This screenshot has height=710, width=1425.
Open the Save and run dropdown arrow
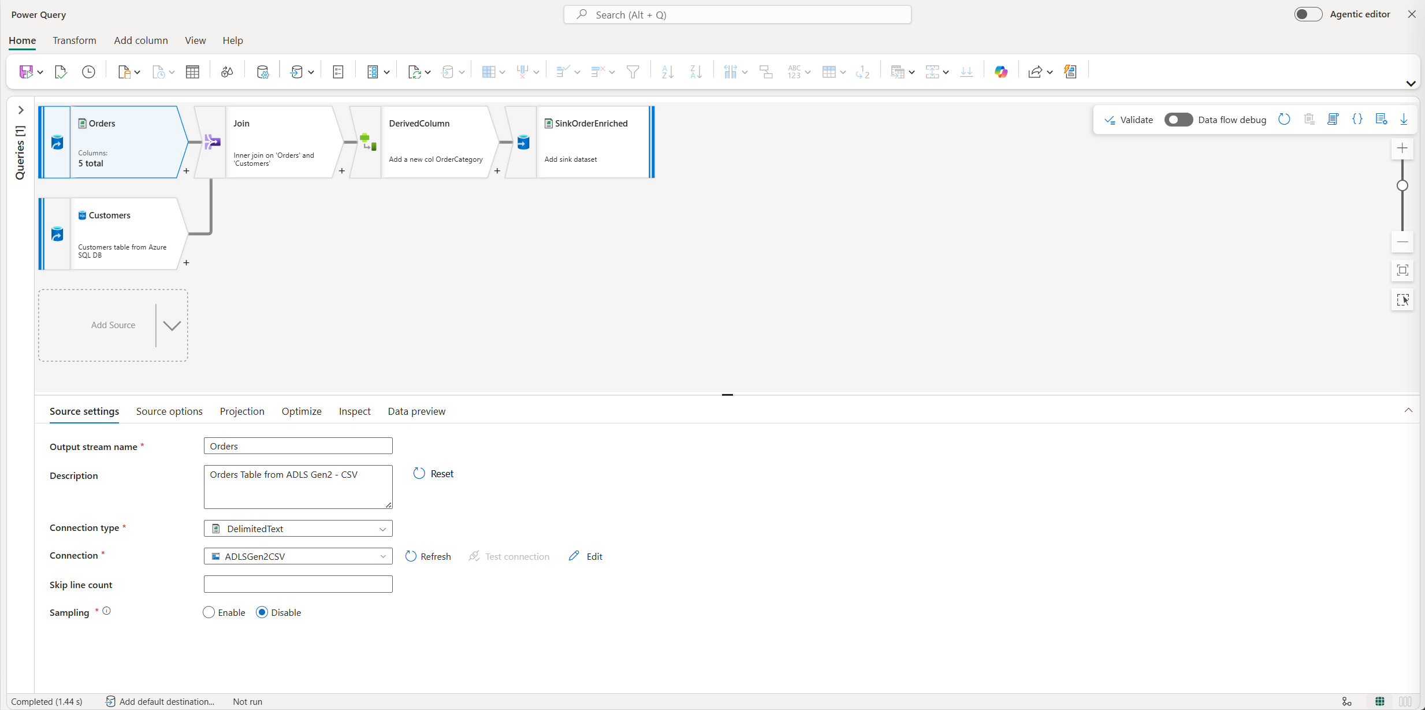[40, 72]
